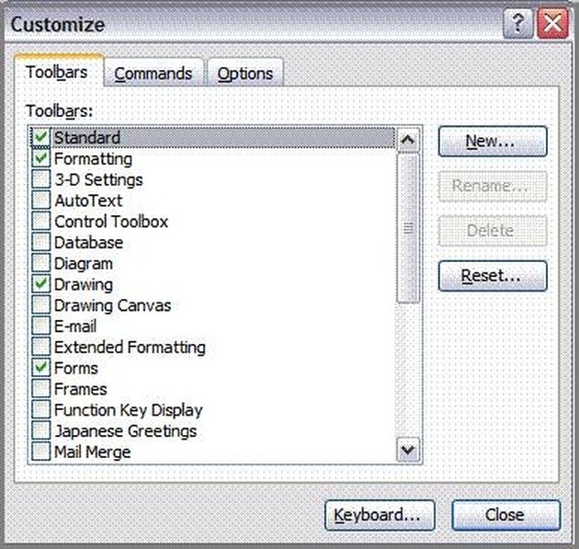The width and height of the screenshot is (579, 549).
Task: Enable the 3-D Settings toolbar checkbox
Action: (x=41, y=179)
